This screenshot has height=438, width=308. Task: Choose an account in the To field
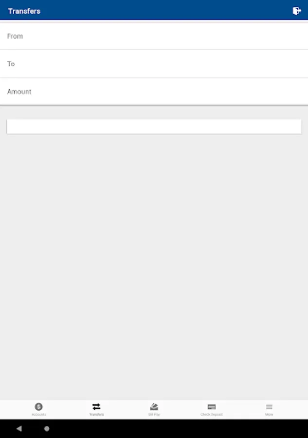154,64
